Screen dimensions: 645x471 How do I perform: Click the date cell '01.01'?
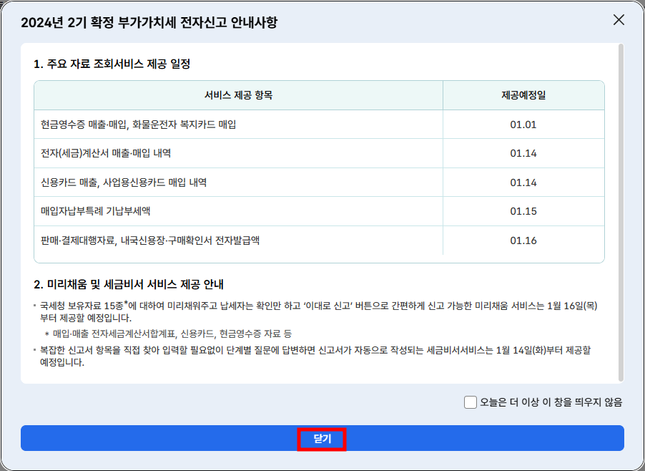(523, 125)
